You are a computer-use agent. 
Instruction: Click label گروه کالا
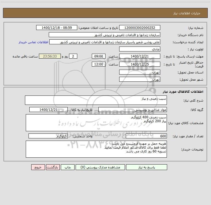197,110
